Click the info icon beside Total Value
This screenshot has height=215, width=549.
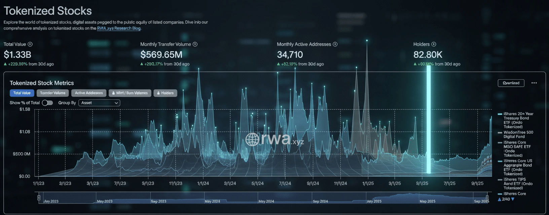click(30, 44)
